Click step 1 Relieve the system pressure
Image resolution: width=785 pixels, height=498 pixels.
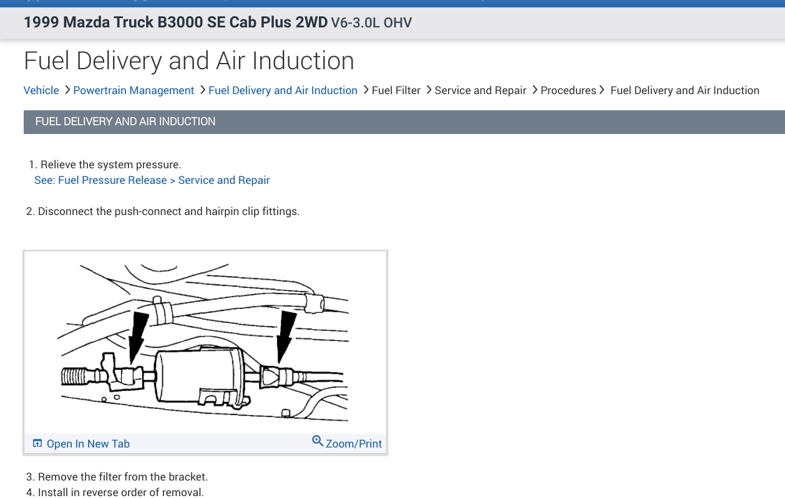105,165
